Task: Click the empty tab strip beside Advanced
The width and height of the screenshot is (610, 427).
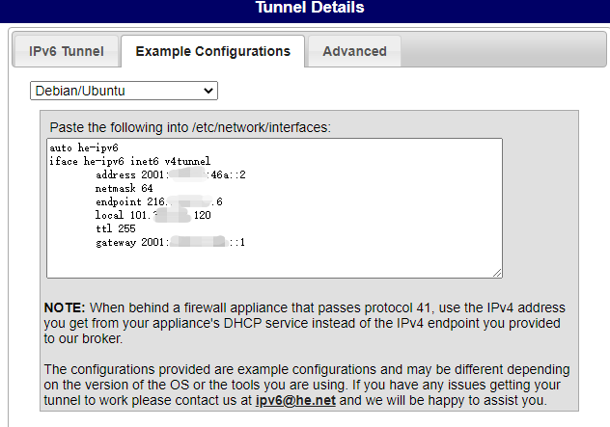Action: [x=504, y=51]
